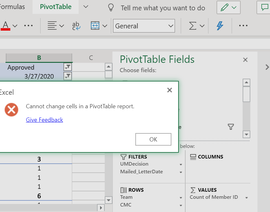Click the Give Feedback link
This screenshot has width=270, height=212.
[44, 120]
